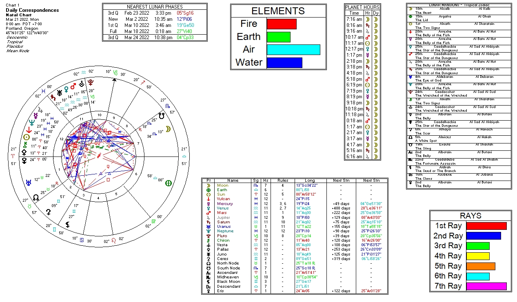Select the Jupiter glyph in the wheel
517x302 pixels.
pos(40,110)
